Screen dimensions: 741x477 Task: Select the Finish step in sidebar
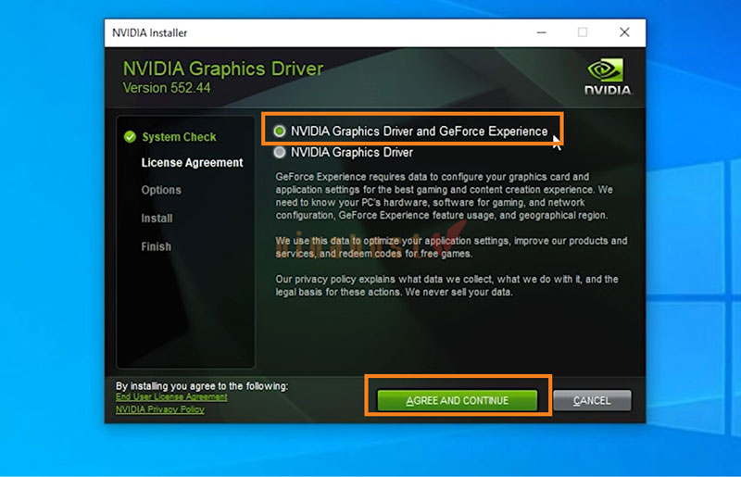pyautogui.click(x=156, y=246)
